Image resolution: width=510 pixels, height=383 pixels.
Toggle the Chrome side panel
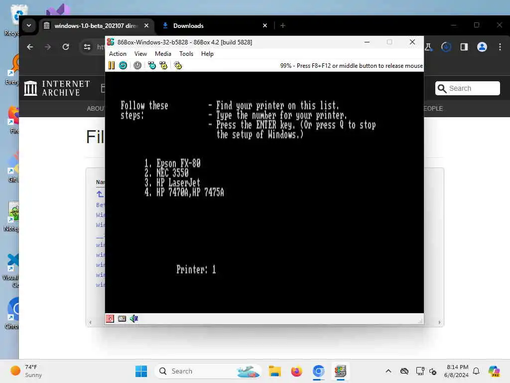pyautogui.click(x=464, y=47)
